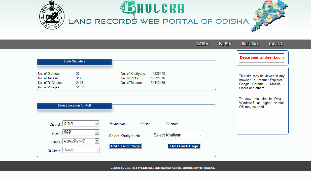Click the Select Location for RoR header
311x178 pixels.
(75, 106)
